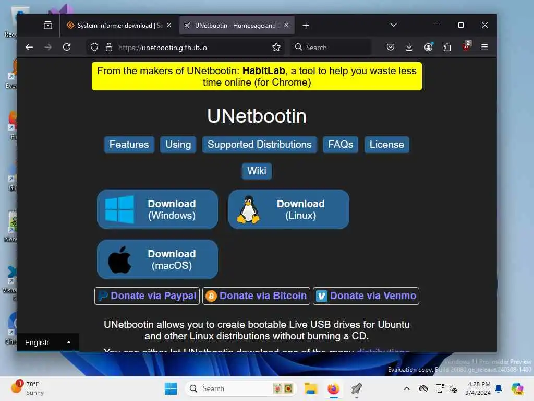Open Copilot preview icon in taskbar
This screenshot has height=401, width=534.
tap(517, 388)
